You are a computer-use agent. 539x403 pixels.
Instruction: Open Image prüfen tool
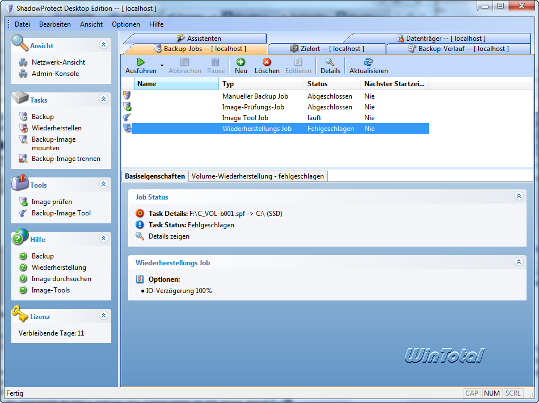coord(52,202)
